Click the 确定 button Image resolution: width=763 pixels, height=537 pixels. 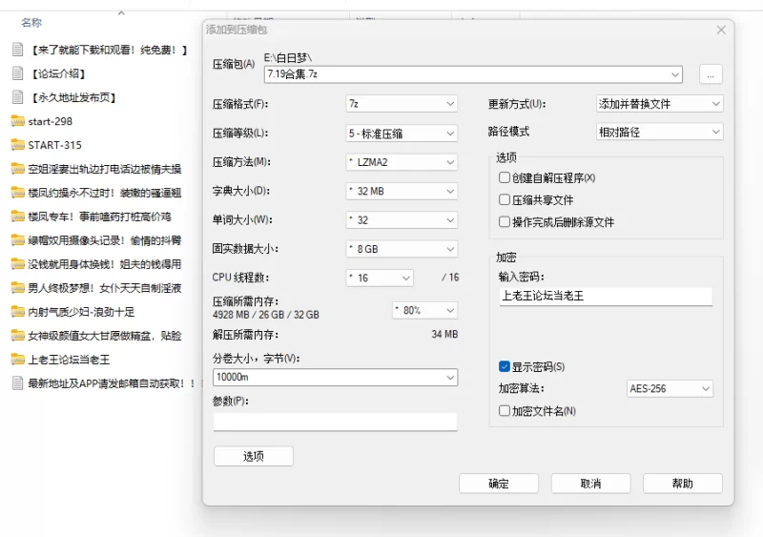click(499, 484)
